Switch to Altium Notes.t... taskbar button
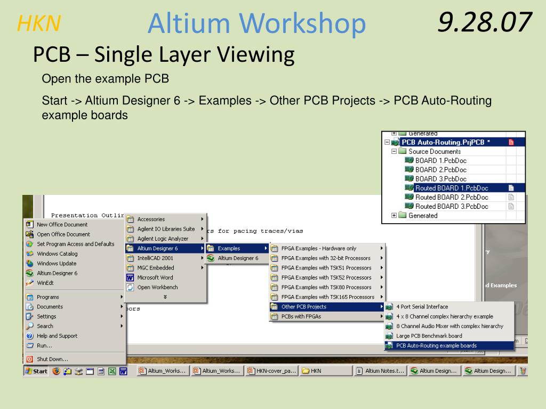 (380, 371)
